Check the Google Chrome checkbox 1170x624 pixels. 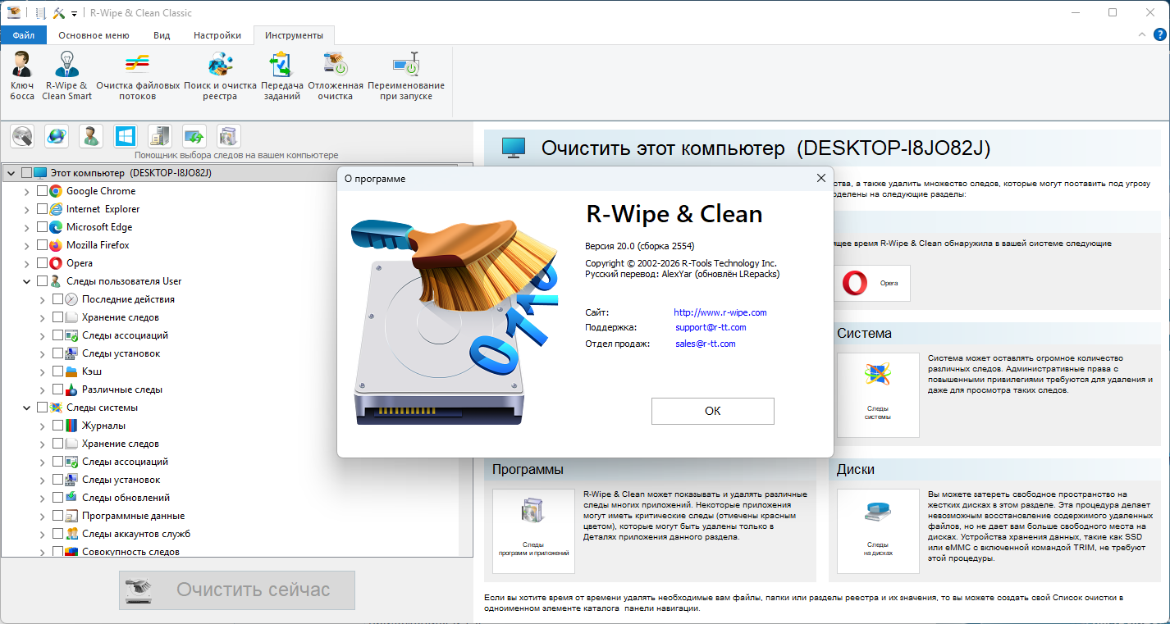pyautogui.click(x=43, y=191)
